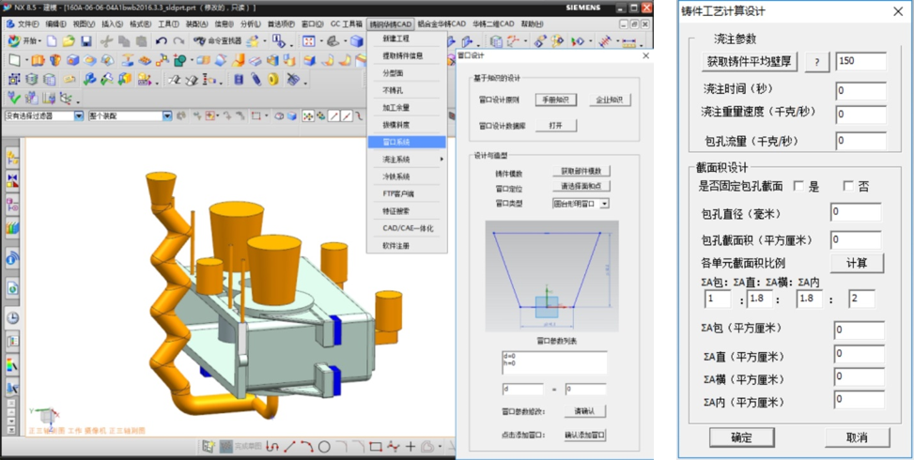
Task: Click the plus point icon in bottom toolbar
Action: (411, 447)
